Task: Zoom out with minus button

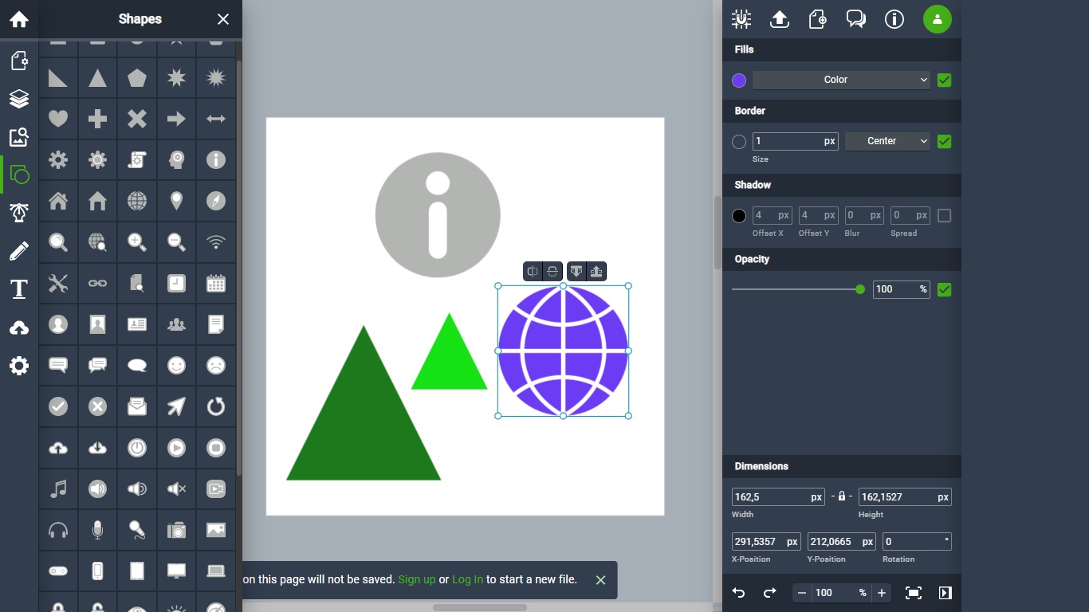Action: (802, 593)
